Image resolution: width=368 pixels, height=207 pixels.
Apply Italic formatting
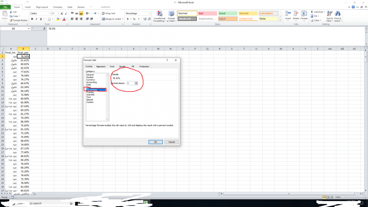[36, 19]
